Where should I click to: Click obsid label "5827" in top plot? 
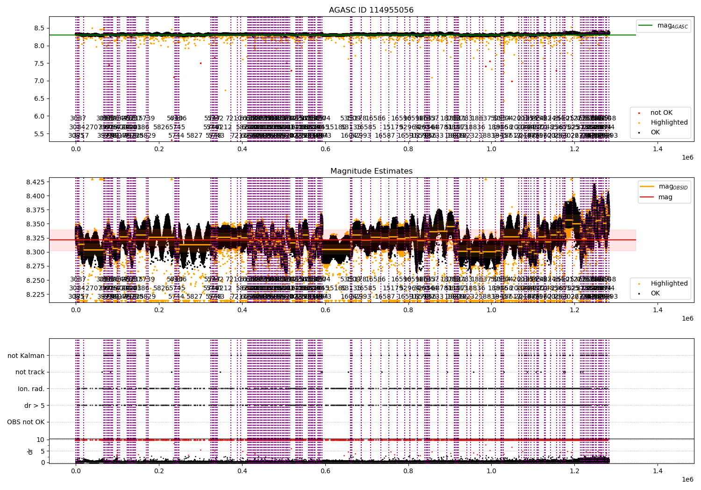coord(194,136)
